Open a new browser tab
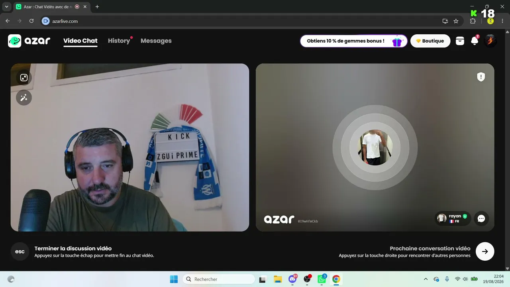The width and height of the screenshot is (510, 287). click(x=97, y=7)
